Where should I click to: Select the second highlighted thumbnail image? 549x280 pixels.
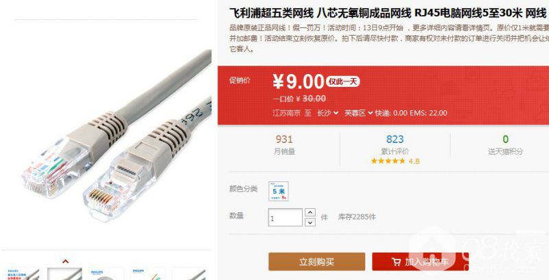click(x=65, y=274)
